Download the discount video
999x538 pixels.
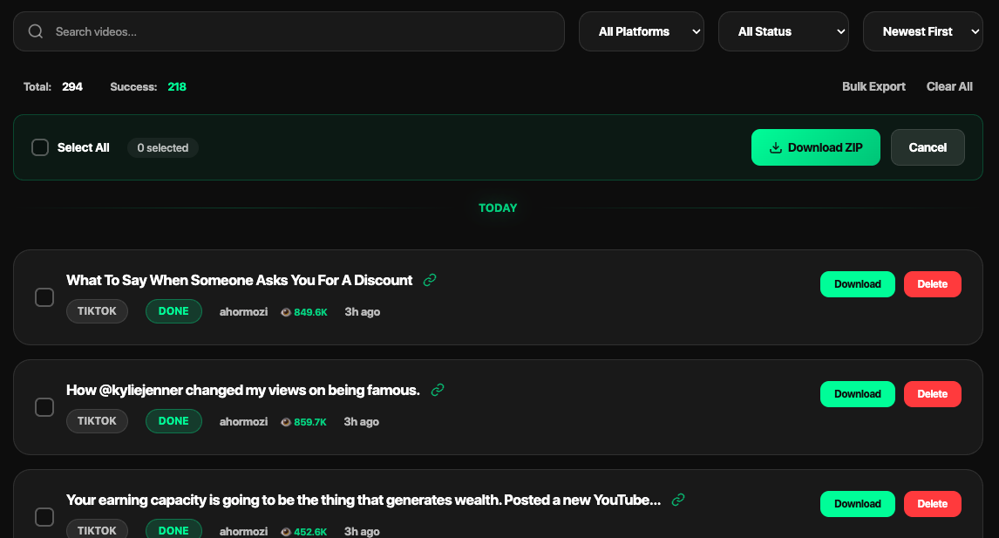coord(857,284)
